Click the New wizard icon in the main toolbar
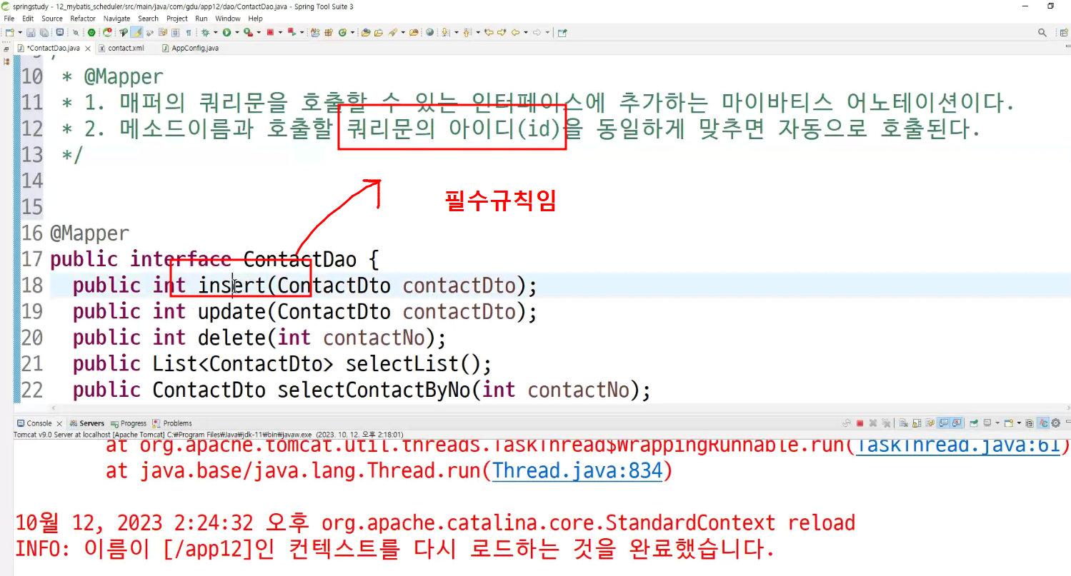Image resolution: width=1071 pixels, height=576 pixels. (9, 32)
